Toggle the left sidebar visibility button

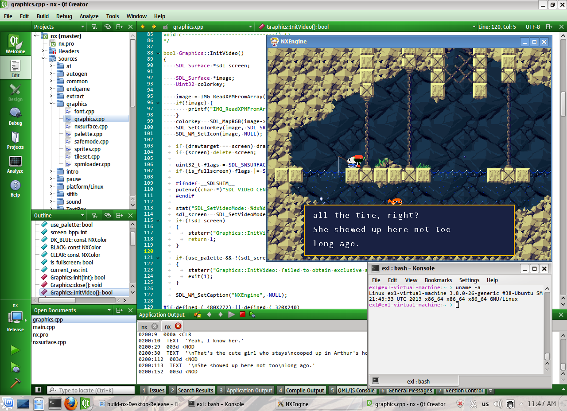point(38,390)
